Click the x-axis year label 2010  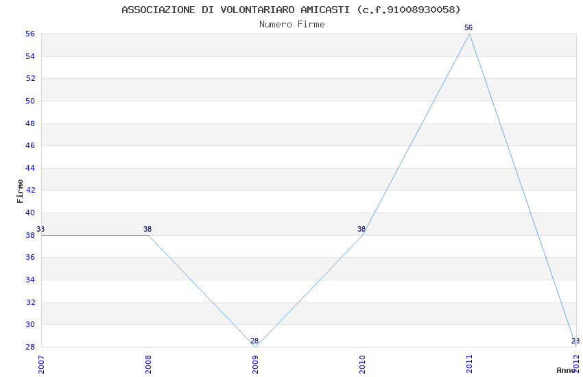pyautogui.click(x=362, y=365)
